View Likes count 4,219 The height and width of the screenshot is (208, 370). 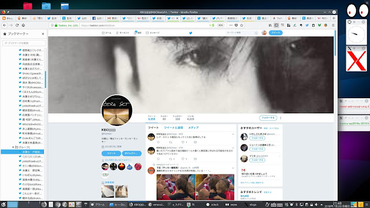click(190, 118)
